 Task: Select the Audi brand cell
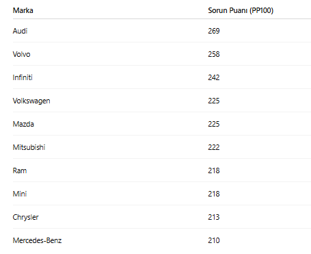(20, 31)
